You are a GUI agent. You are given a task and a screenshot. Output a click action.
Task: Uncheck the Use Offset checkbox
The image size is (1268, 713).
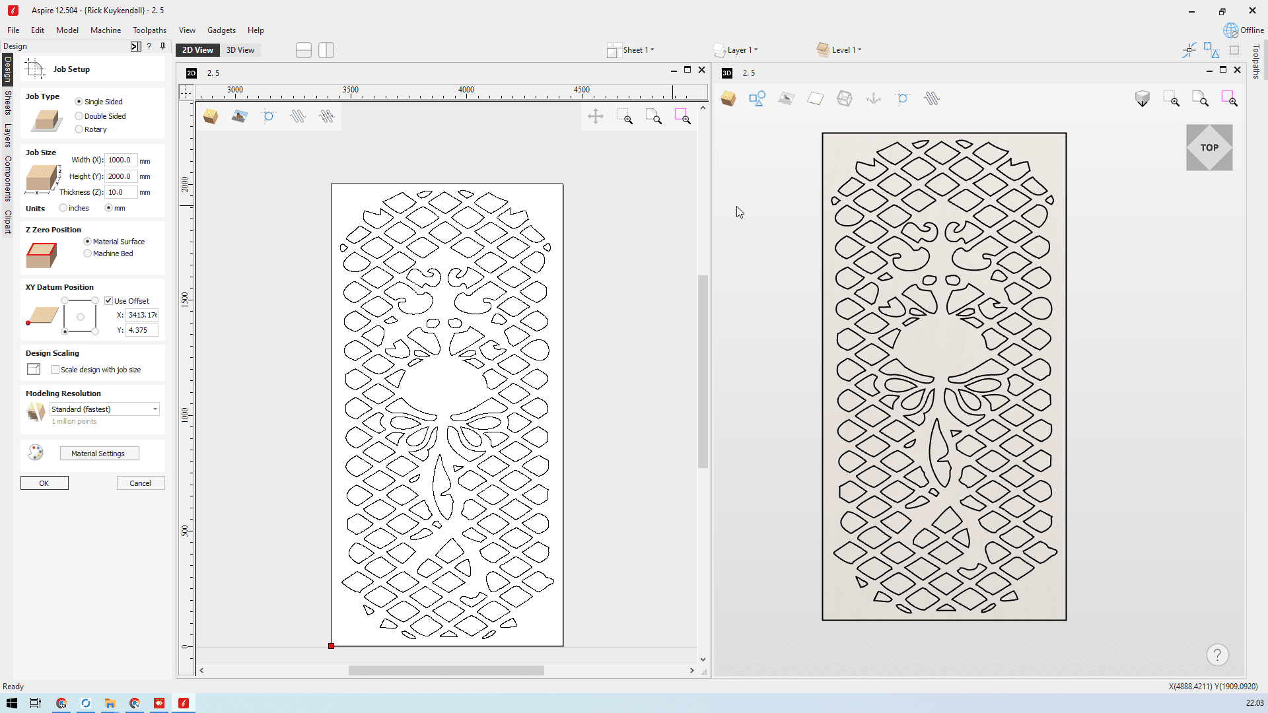(109, 301)
